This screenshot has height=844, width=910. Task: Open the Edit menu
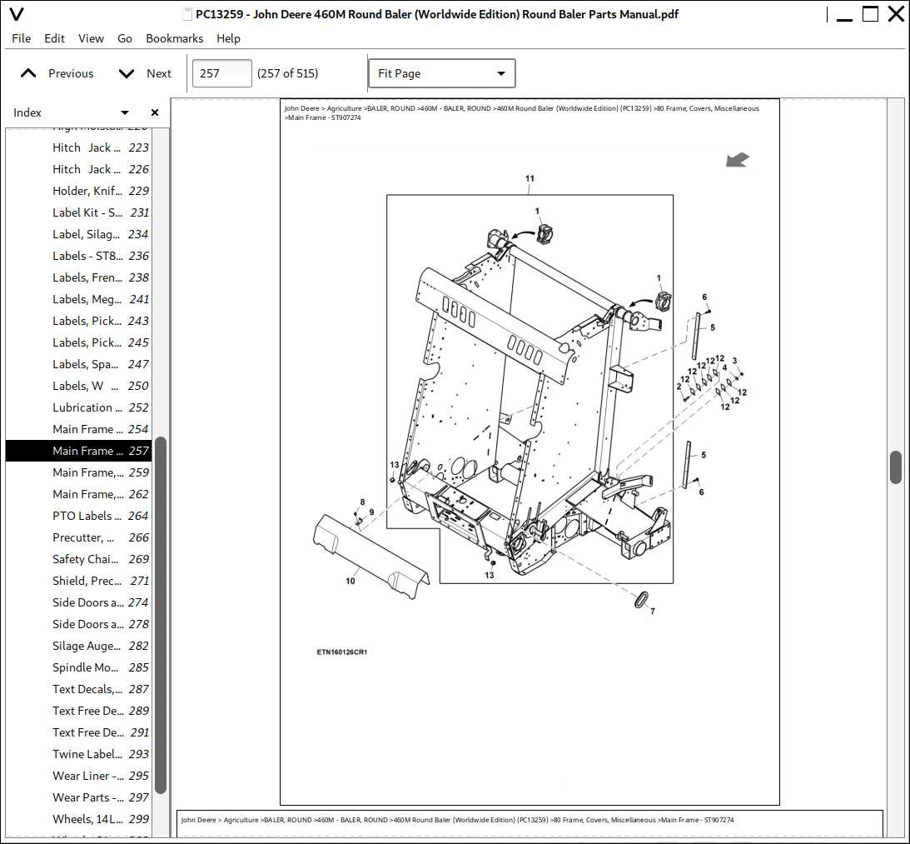(x=54, y=38)
